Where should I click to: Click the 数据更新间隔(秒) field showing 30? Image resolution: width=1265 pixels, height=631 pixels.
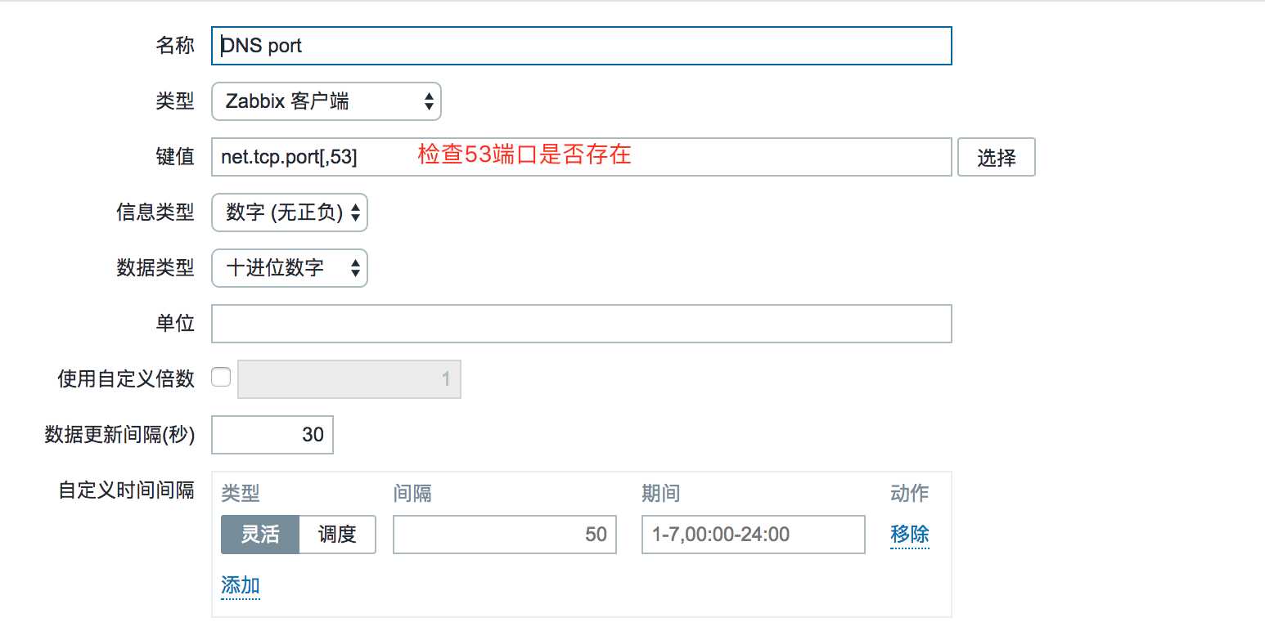coord(272,435)
